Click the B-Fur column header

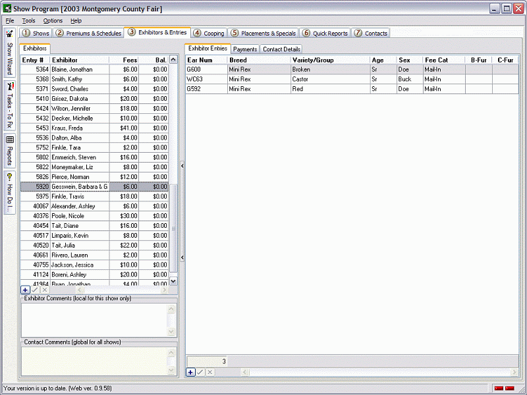coord(479,60)
